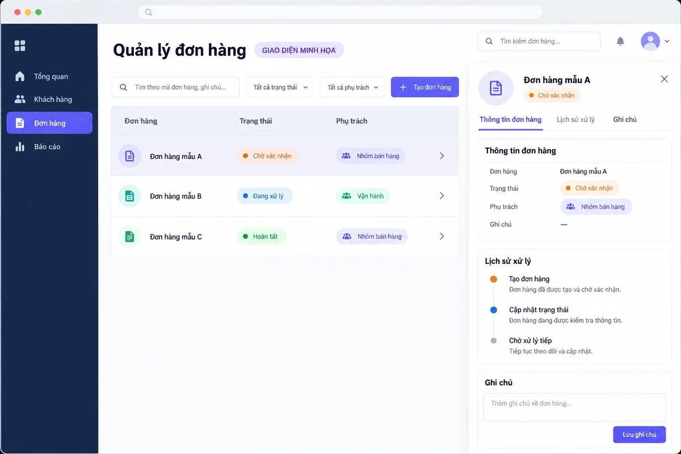Viewport: 681px width, 454px height.
Task: Expand row Đơn hàng mẫu A with its chevron
Action: (442, 155)
